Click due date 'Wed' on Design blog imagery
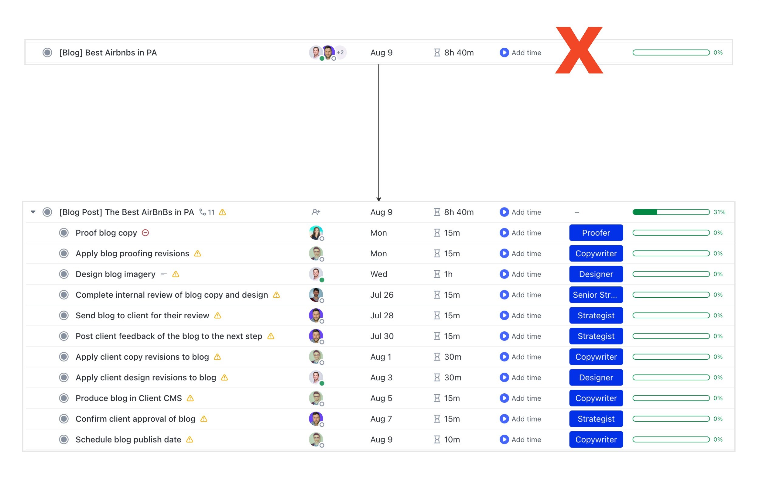759x486 pixels. click(x=378, y=274)
